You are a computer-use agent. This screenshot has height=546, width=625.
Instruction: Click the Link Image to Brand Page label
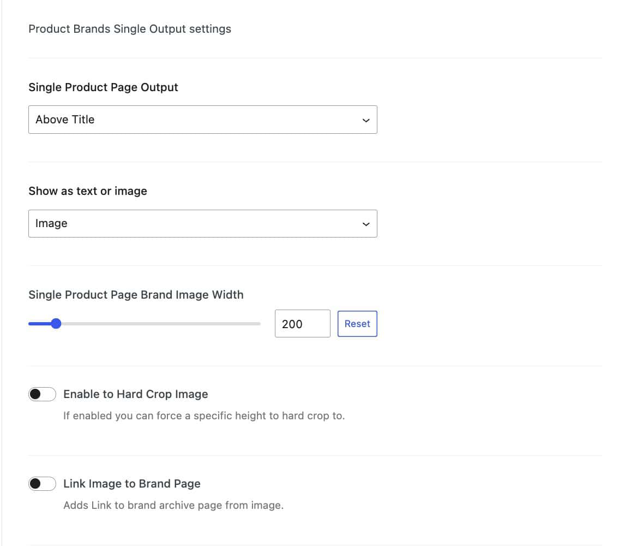pos(132,483)
